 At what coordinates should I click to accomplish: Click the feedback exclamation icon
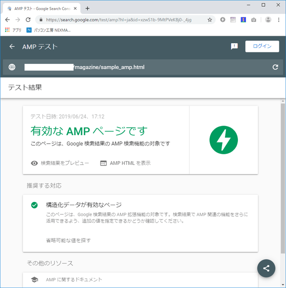click(x=234, y=46)
